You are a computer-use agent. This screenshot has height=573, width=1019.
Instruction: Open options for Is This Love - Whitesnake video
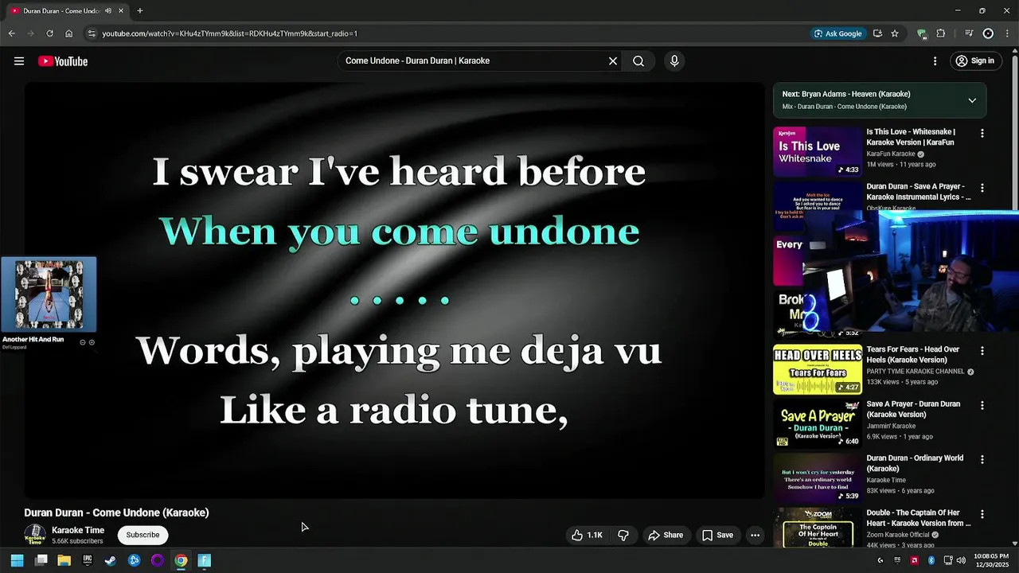982,134
